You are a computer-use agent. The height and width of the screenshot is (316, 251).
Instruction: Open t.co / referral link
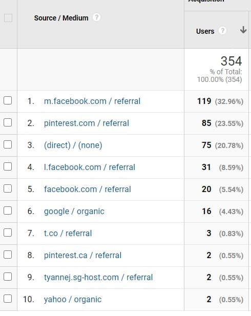(68, 234)
